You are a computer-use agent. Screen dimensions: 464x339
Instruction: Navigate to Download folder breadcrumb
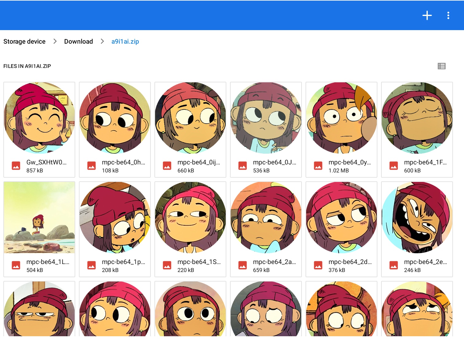click(x=78, y=41)
